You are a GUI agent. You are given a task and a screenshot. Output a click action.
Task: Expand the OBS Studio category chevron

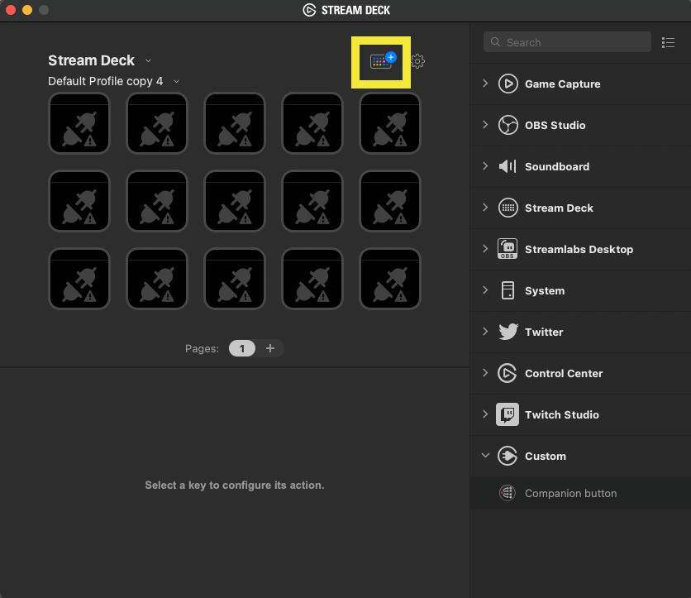(485, 125)
